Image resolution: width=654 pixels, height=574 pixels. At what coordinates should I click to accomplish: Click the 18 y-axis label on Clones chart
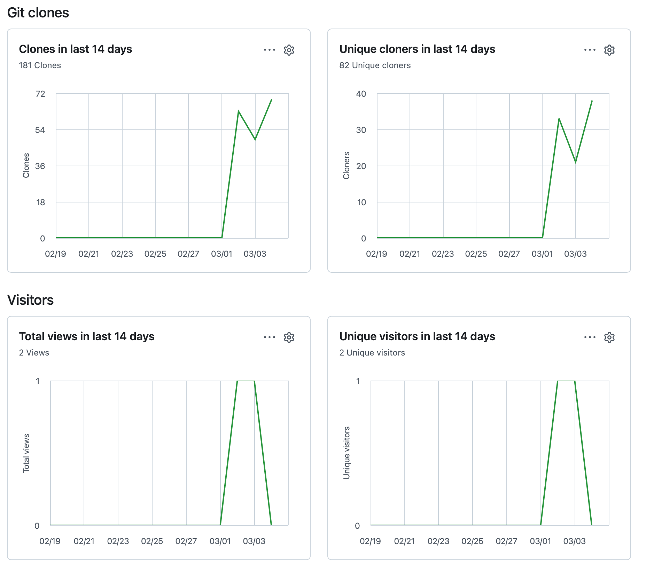point(41,202)
